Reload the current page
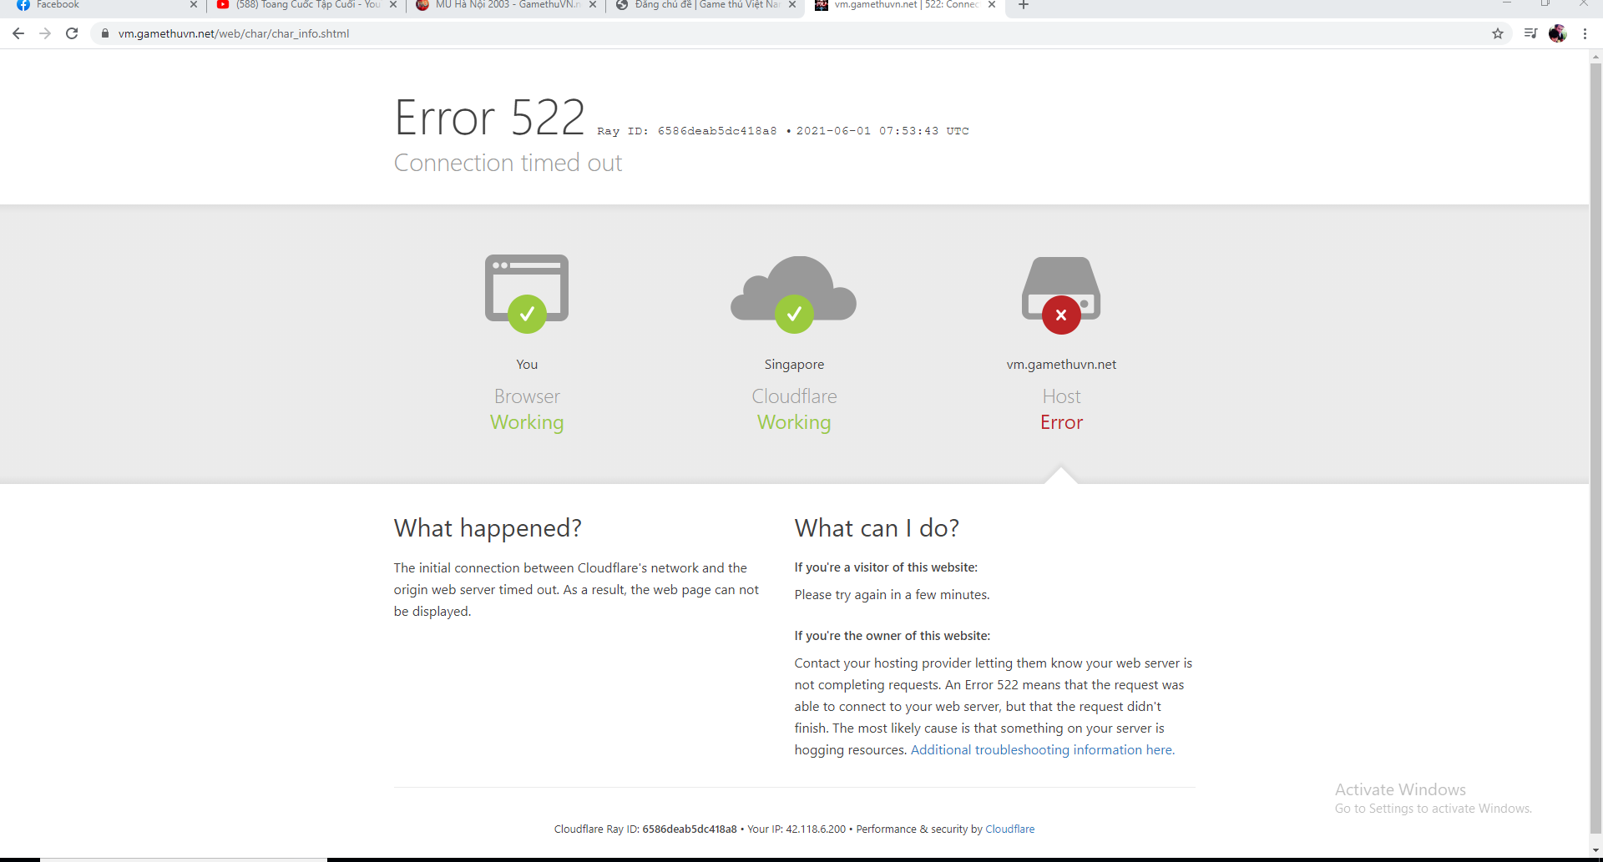Screen dimensions: 1603x862 (72, 33)
